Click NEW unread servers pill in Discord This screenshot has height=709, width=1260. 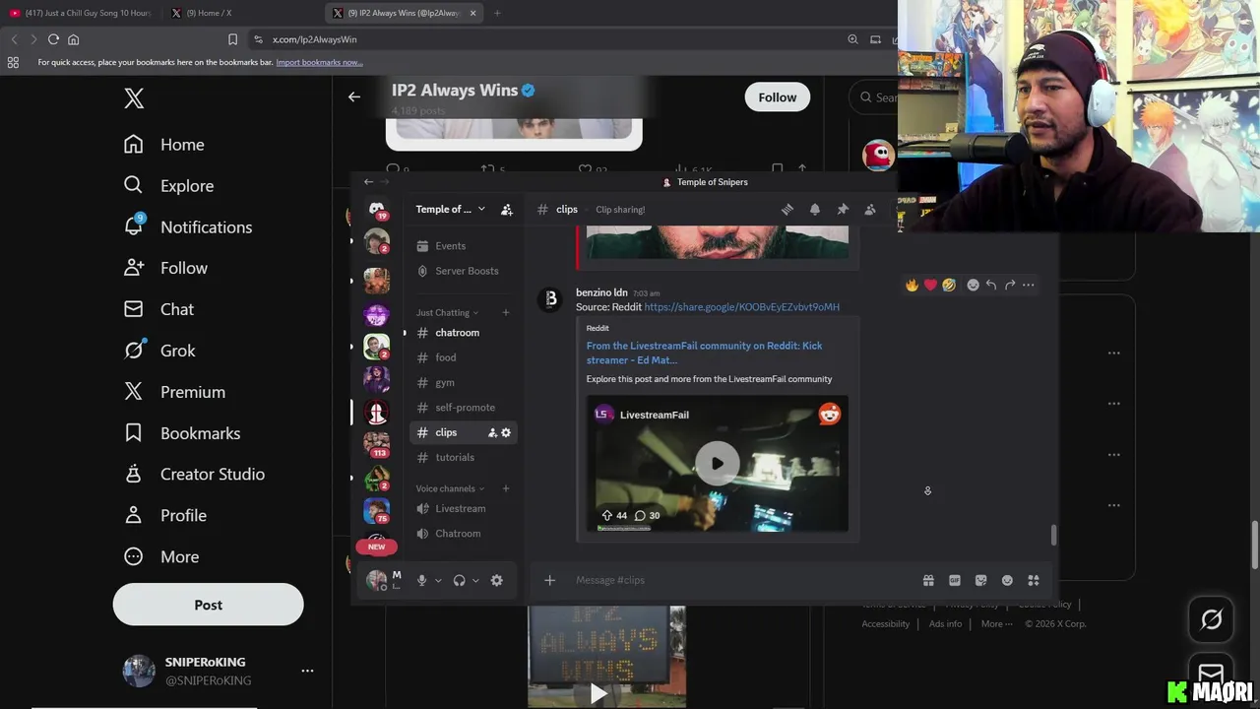376,547
